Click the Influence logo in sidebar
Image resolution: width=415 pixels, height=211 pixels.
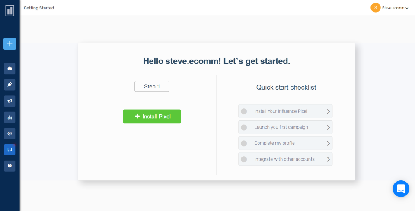pos(10,10)
